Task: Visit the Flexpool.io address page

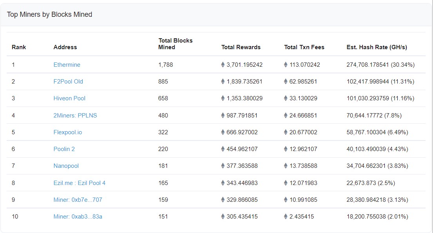Action: 67,132
